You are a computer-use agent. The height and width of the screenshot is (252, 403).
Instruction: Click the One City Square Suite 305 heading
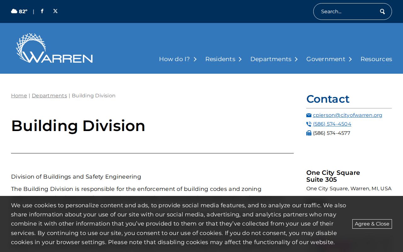click(x=333, y=176)
